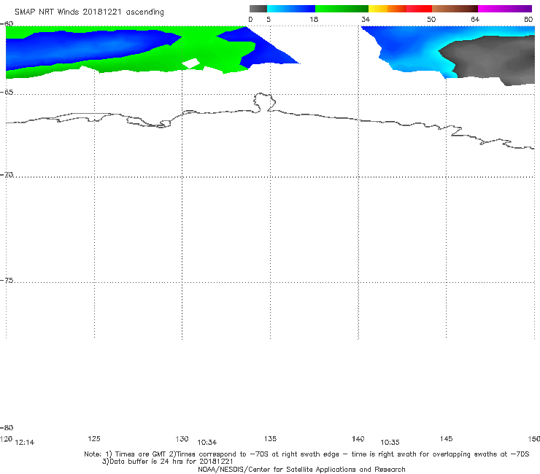Click the color bar label '5'
Image resolution: width=540 pixels, height=474 pixels.
(269, 20)
